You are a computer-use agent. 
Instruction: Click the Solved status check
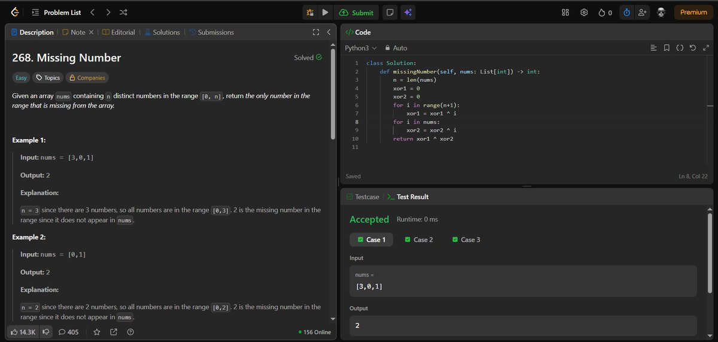coord(308,58)
